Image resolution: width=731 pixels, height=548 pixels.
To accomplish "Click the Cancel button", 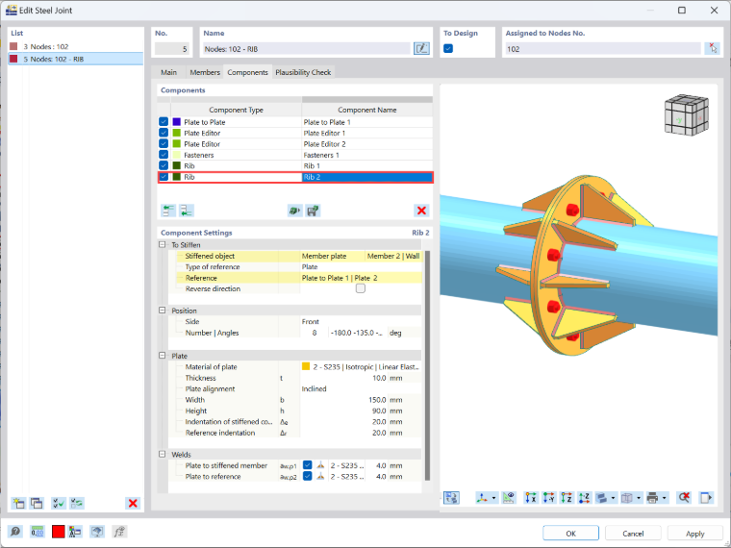I will (633, 534).
